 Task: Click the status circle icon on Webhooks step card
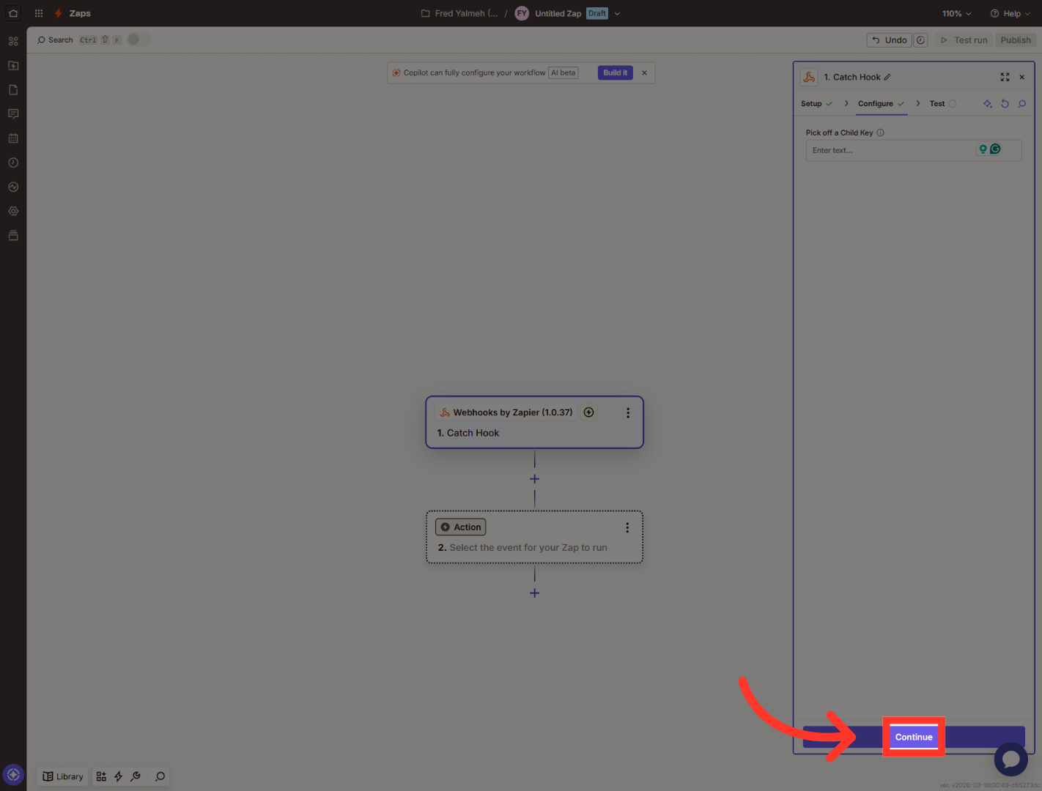tap(588, 412)
